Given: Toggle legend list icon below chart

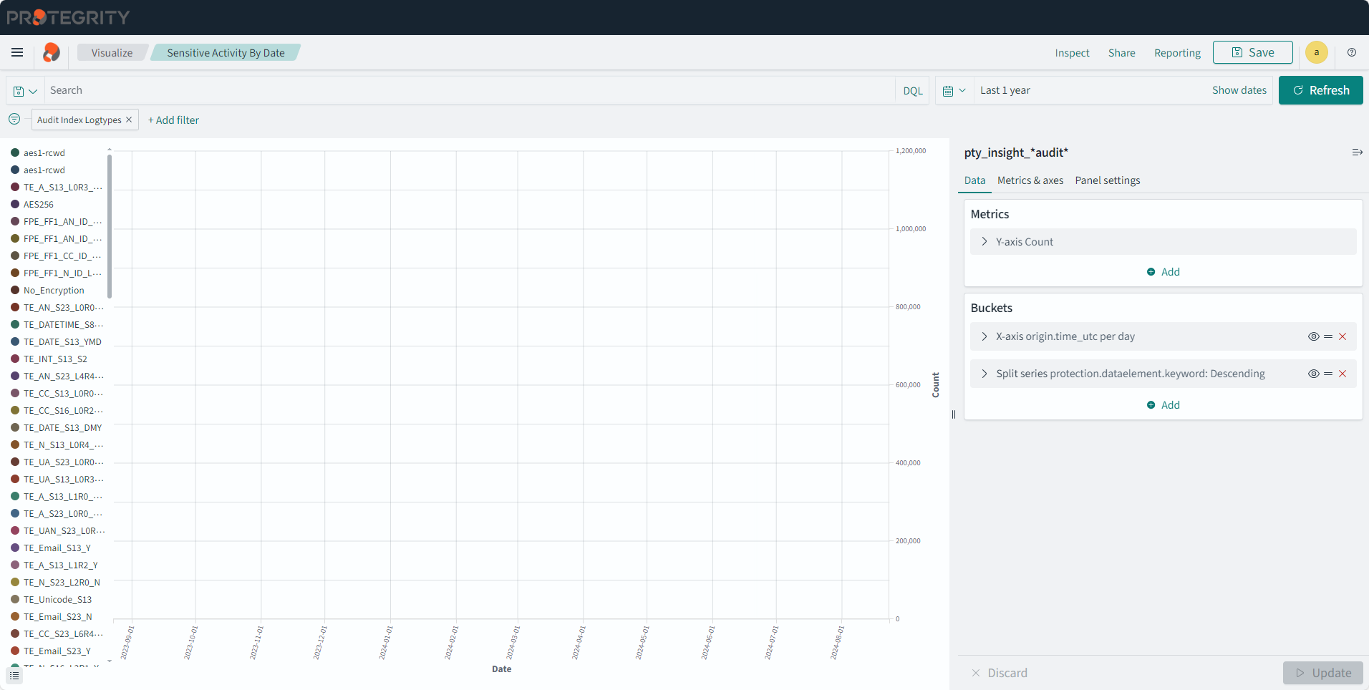Looking at the screenshot, I should pyautogui.click(x=14, y=675).
